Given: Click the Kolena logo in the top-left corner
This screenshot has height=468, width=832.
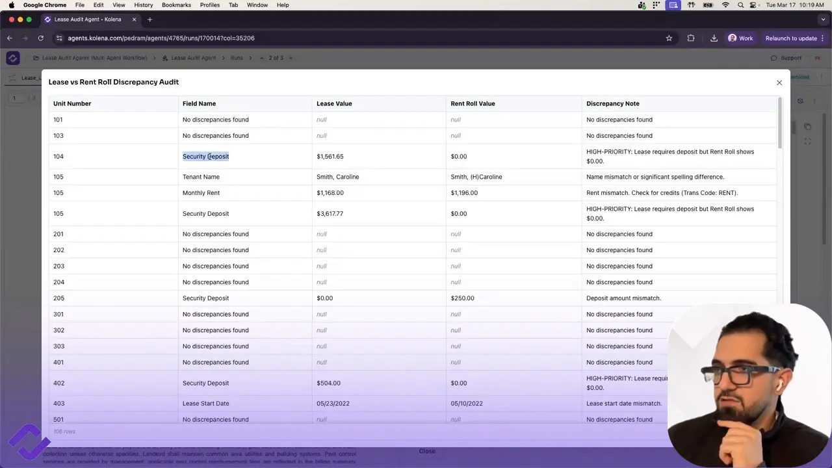Looking at the screenshot, I should tap(13, 58).
